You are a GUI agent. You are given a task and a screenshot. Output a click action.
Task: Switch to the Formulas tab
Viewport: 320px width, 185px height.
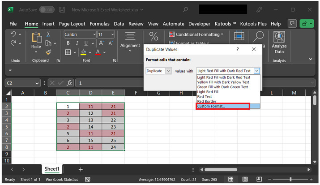(x=100, y=24)
